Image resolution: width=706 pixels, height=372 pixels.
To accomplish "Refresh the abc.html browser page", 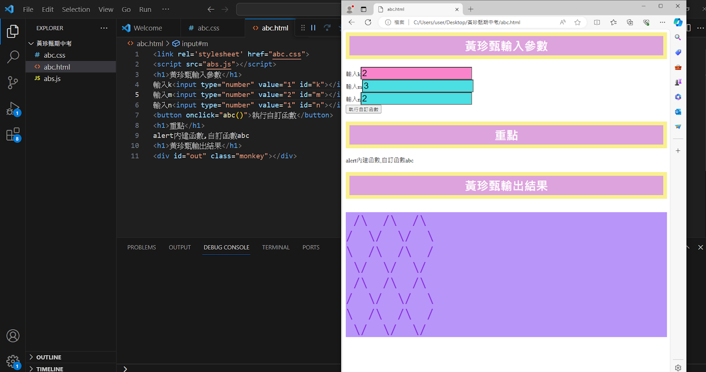I will point(368,23).
